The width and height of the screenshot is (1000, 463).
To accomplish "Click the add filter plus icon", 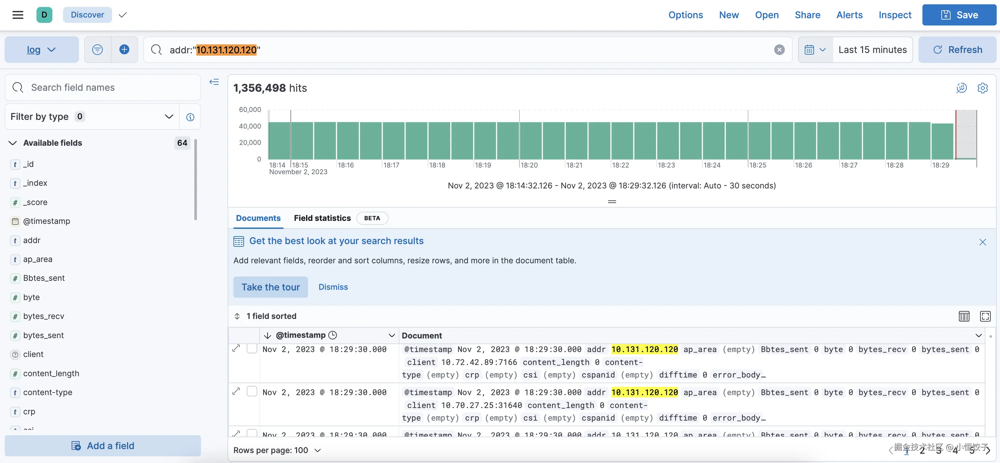I will click(124, 50).
